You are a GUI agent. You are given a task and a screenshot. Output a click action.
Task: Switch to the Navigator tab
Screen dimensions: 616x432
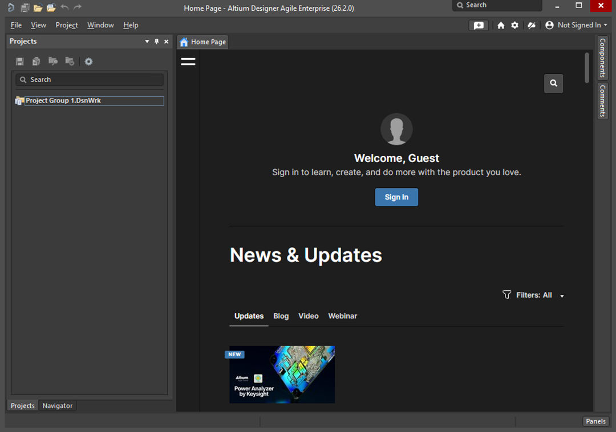click(58, 406)
